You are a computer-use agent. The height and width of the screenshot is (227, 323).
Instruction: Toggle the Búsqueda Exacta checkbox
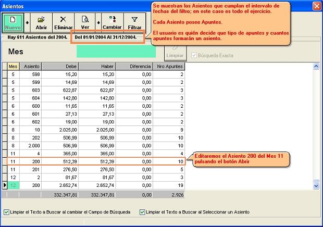coord(194,55)
